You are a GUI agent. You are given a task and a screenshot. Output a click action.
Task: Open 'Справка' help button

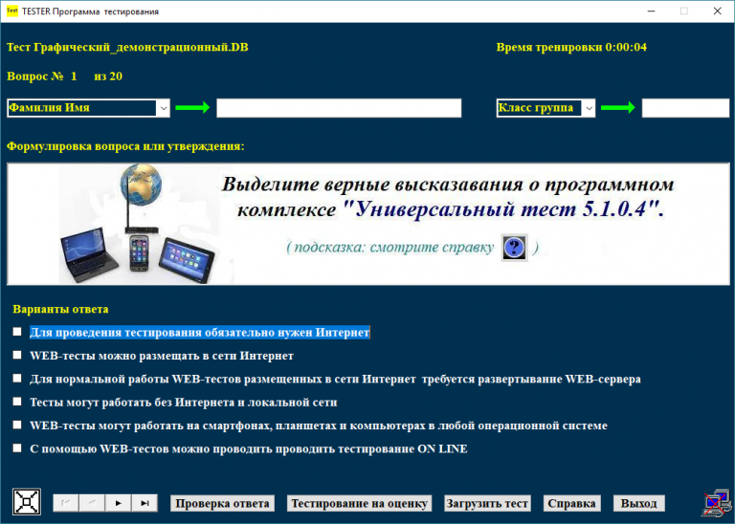[x=573, y=503]
